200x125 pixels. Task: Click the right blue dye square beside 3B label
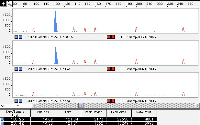tap(20, 101)
